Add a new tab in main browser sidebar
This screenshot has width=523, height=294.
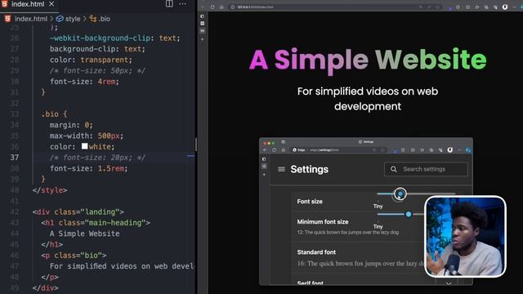tap(203, 39)
